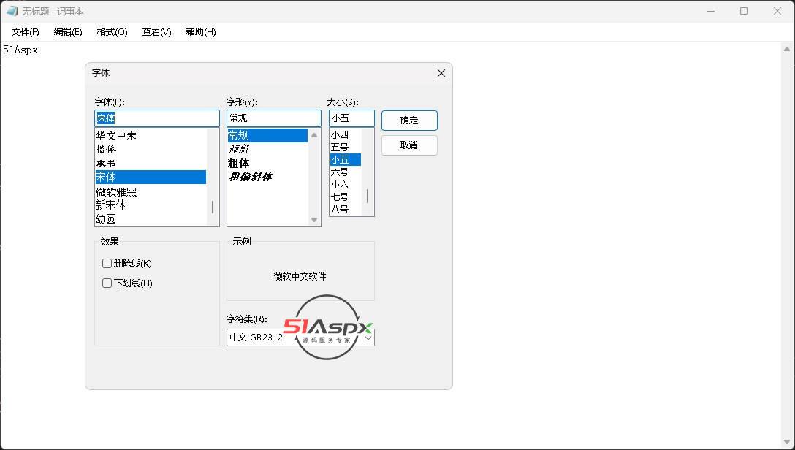Select 隶书 in font list

151,163
